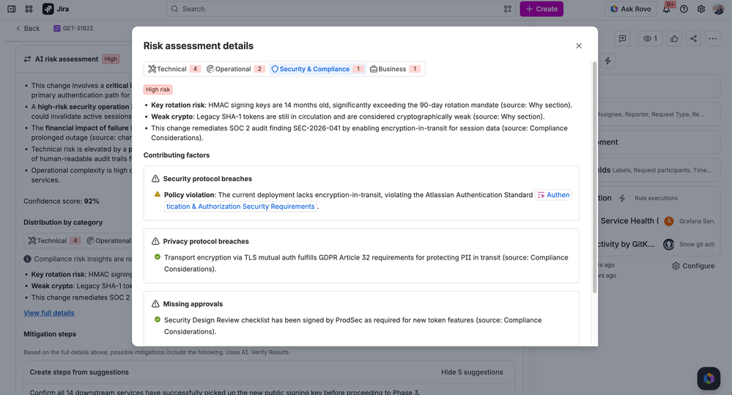Click the GitKraken activity icon

[669, 244]
